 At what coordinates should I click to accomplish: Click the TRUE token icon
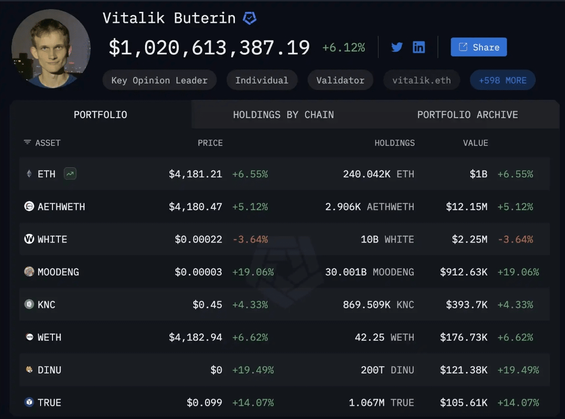click(x=29, y=402)
